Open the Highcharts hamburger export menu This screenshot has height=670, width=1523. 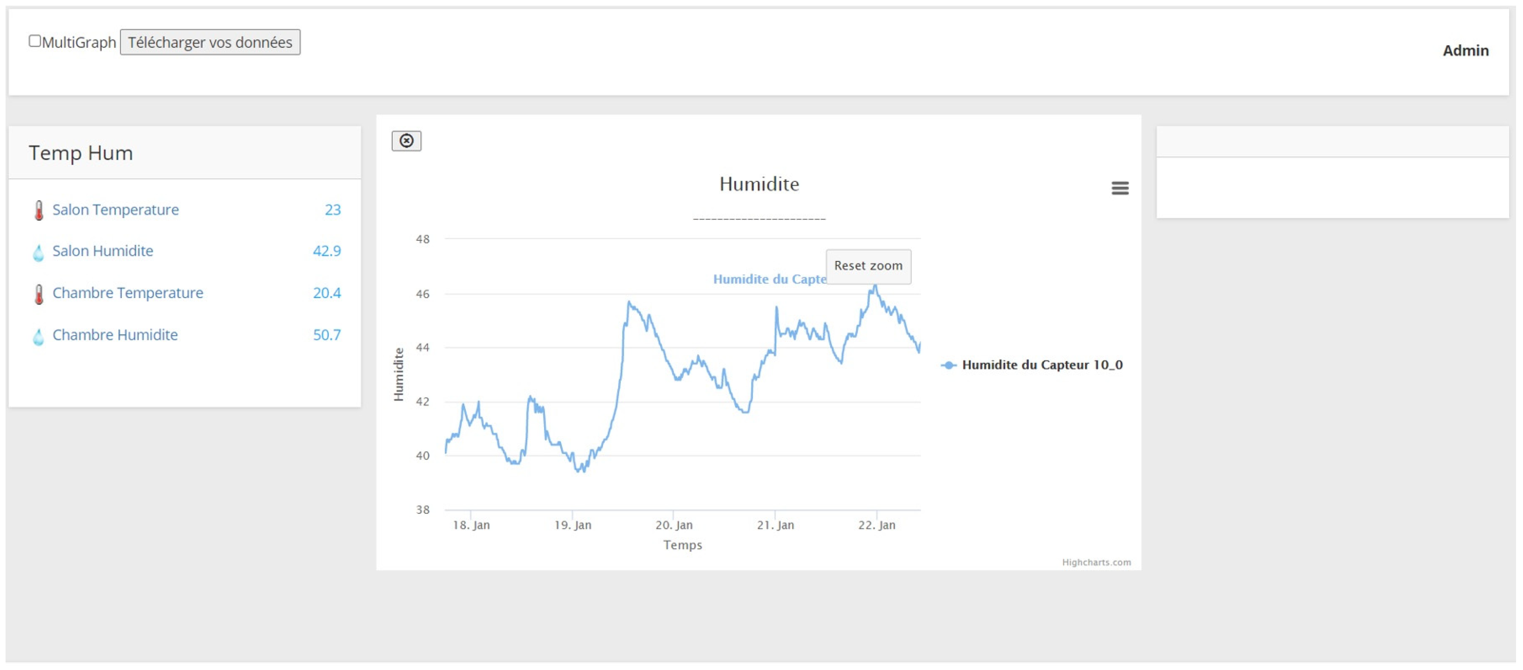(x=1120, y=188)
